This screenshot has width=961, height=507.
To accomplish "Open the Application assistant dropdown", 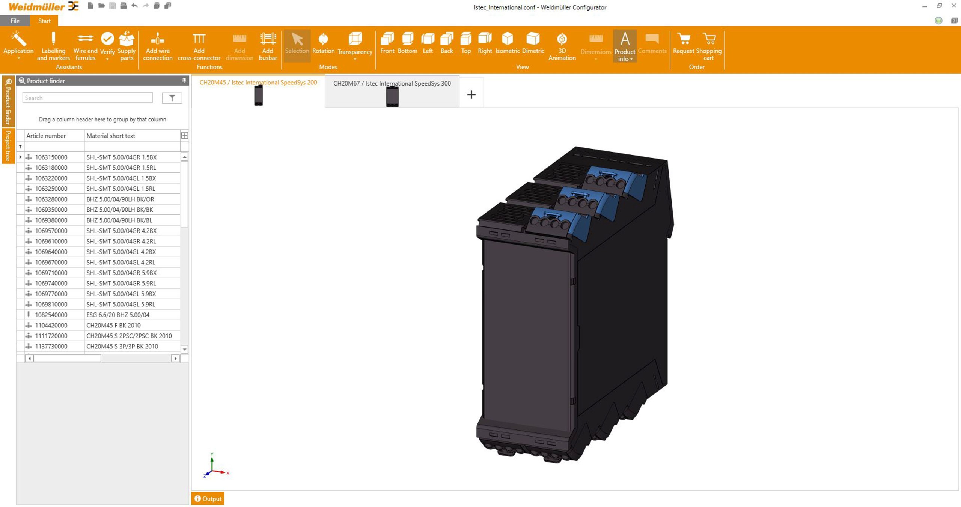I will (18, 58).
